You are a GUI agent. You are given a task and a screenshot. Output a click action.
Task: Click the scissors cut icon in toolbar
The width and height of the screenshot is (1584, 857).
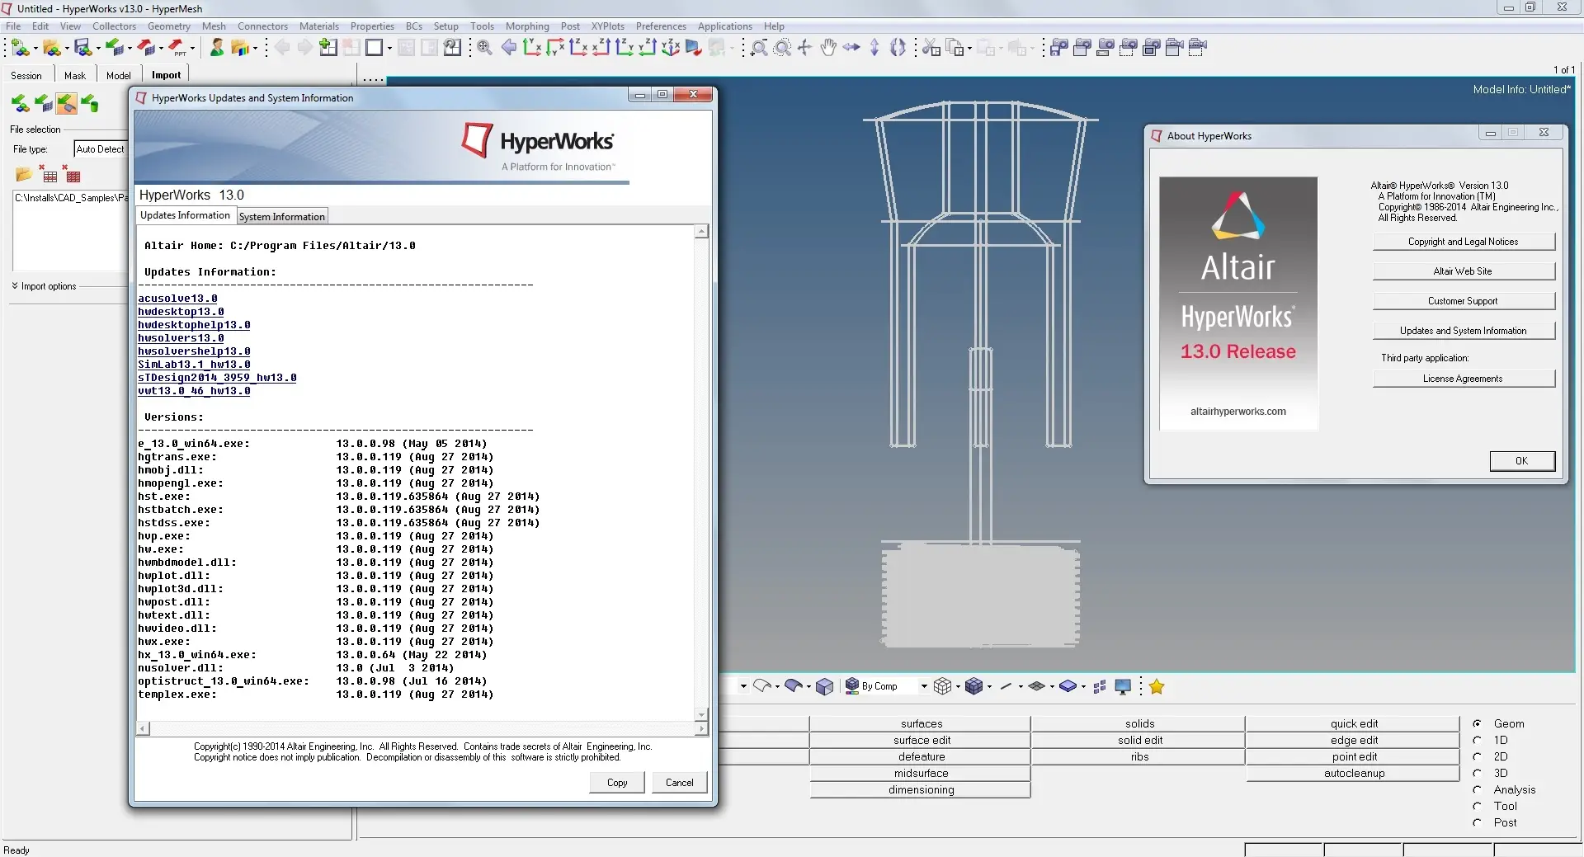point(931,48)
